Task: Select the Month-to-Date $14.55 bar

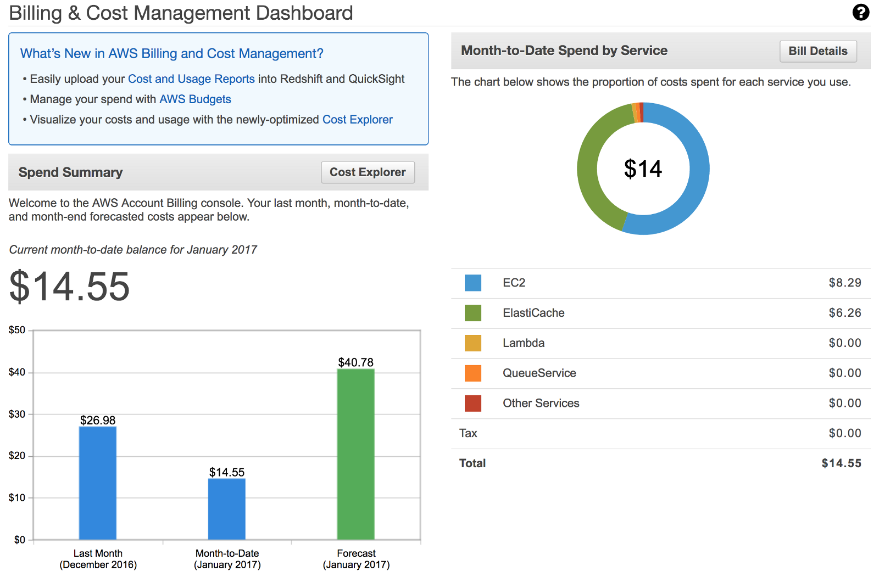Action: point(227,509)
